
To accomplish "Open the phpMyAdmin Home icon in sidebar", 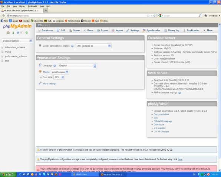I will [x=8, y=33].
